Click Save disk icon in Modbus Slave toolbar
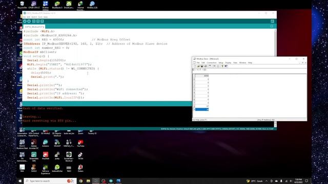Screen dimensions: 328x184 202,66
